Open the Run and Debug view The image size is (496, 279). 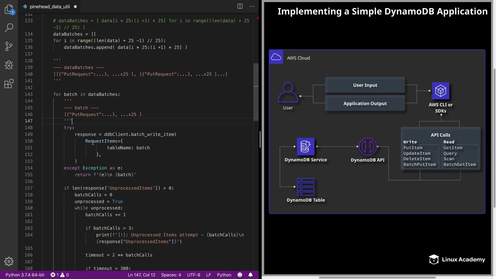(x=9, y=65)
